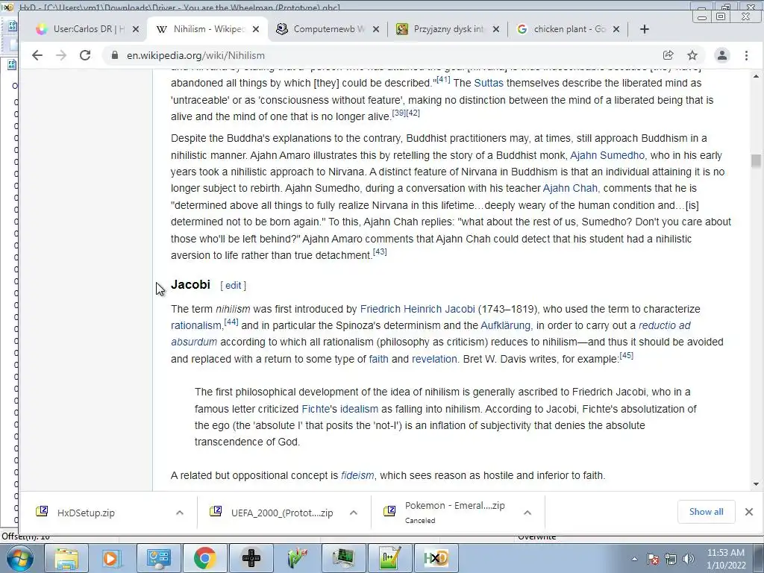Screen dimensions: 764x573
Task: Go back to the previous page
Action: pyautogui.click(x=37, y=55)
